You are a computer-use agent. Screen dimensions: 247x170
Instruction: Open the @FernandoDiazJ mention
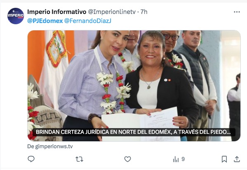pos(88,21)
